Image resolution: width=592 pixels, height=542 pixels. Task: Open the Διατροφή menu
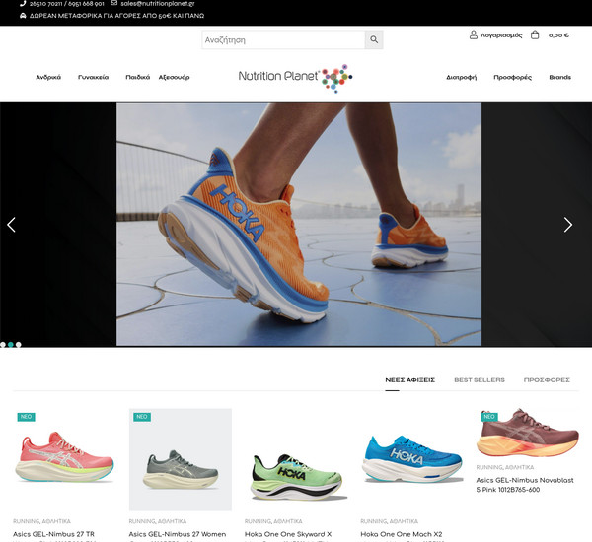point(462,77)
